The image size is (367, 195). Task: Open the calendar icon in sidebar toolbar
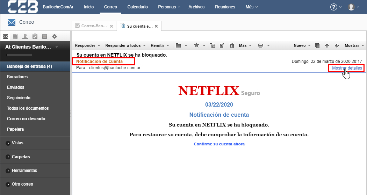click(x=15, y=36)
